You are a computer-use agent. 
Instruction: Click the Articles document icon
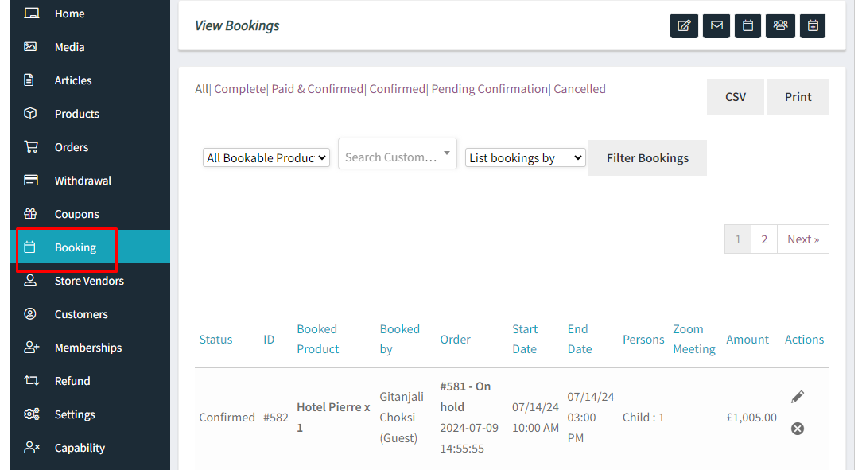pyautogui.click(x=29, y=80)
